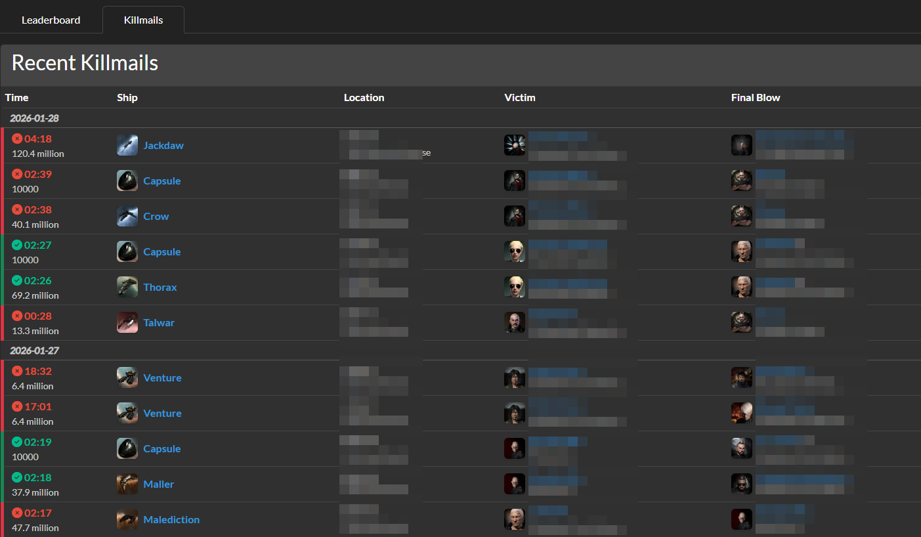Screen dimensions: 921x537
Task: Click final blow portrait in Maller row
Action: pos(742,484)
